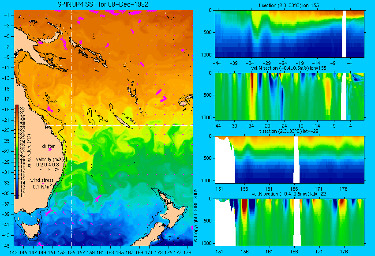The height and width of the screenshot is (256, 375).
Task: Click the Copyright CSIRO 2005 vertical text
Action: [x=195, y=215]
